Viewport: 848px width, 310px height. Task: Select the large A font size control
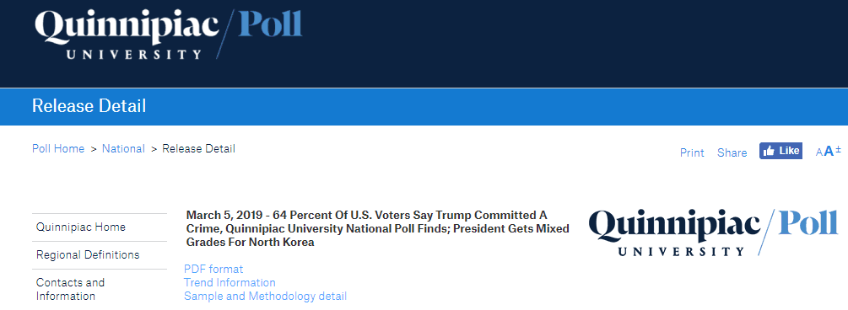pyautogui.click(x=829, y=152)
